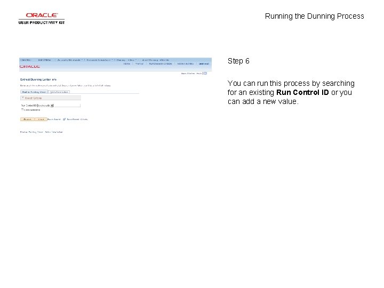Collapse the Search Criteria section
The width and height of the screenshot is (384, 288).
click(x=23, y=98)
